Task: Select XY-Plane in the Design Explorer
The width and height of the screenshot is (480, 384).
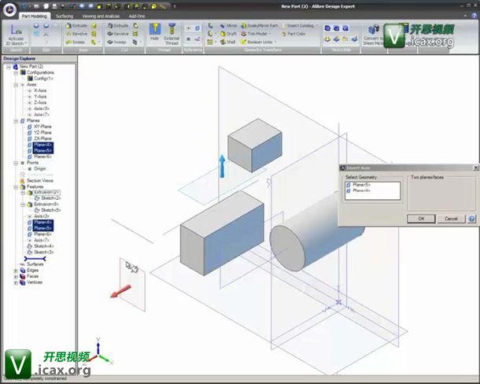Action: [x=42, y=127]
